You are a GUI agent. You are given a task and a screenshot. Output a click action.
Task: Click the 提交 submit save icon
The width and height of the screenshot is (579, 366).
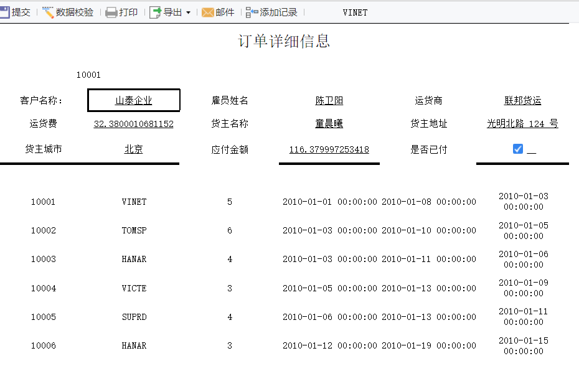(x=4, y=12)
